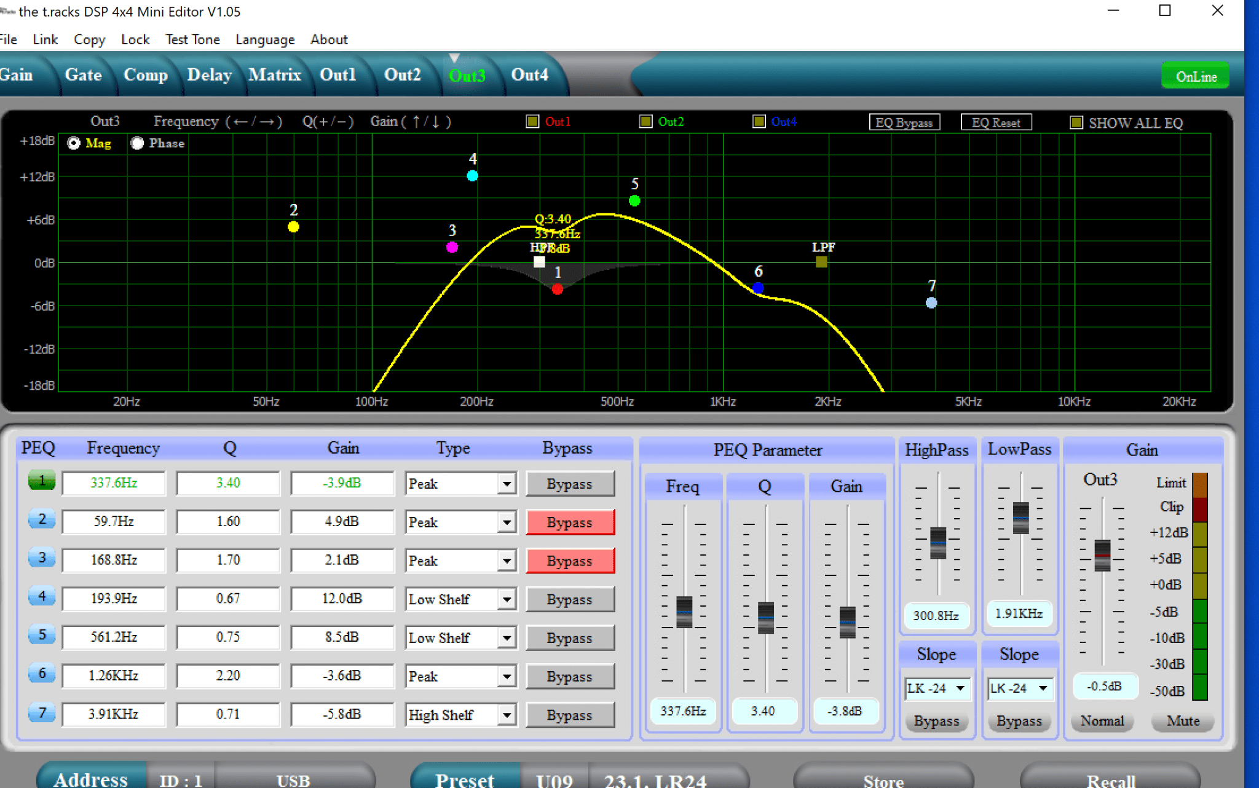Bypass the HighPass filter
This screenshot has height=788, width=1259.
coord(936,721)
